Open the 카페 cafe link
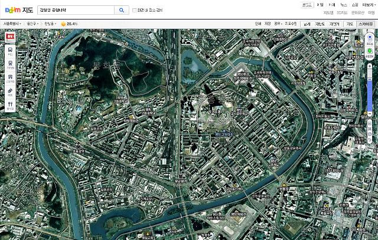378x240 pixels. [x=332, y=5]
